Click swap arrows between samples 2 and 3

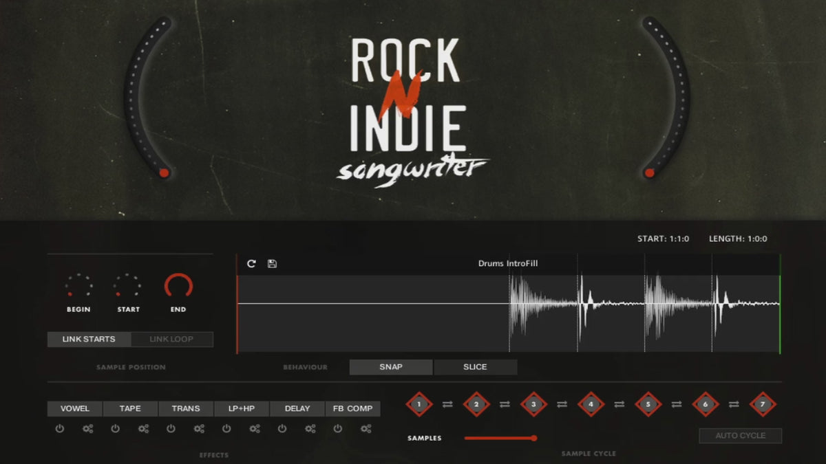pyautogui.click(x=505, y=405)
